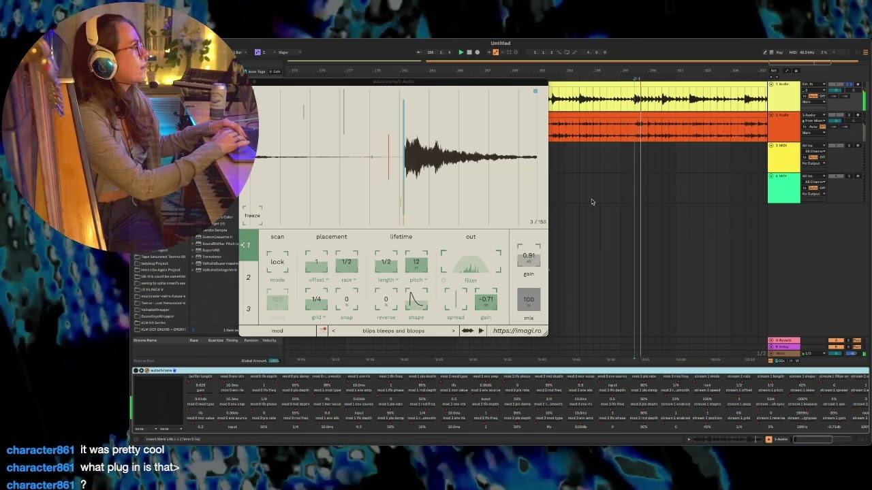This screenshot has width=872, height=490.
Task: Open 1 Audio input Ext. In dropdown
Action: click(x=813, y=84)
